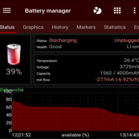Tap the 12|21:52 graph start time

click(22, 135)
